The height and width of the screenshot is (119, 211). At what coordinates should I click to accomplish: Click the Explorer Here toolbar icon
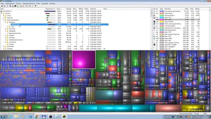coord(13,6)
